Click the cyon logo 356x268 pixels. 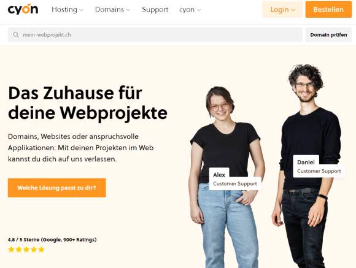[x=23, y=9]
